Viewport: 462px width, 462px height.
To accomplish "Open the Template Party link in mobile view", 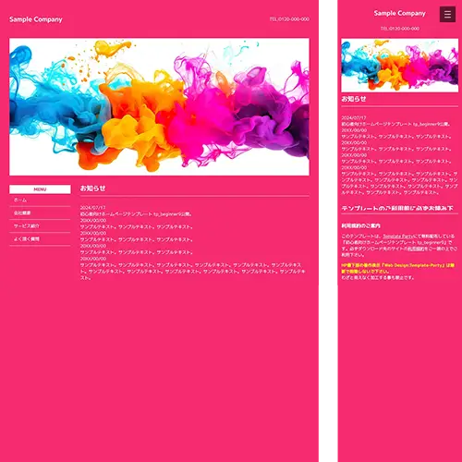I will coord(397,237).
